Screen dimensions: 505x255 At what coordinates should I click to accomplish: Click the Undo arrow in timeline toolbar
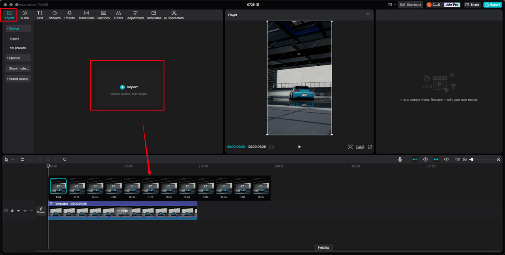(22, 159)
